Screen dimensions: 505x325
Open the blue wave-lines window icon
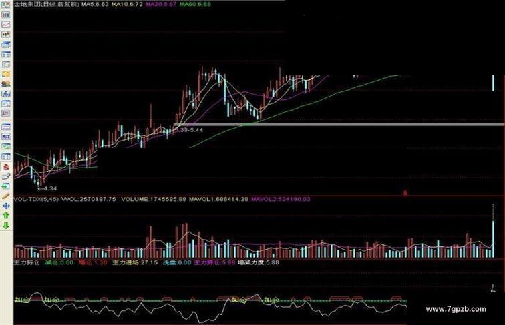coord(6,127)
